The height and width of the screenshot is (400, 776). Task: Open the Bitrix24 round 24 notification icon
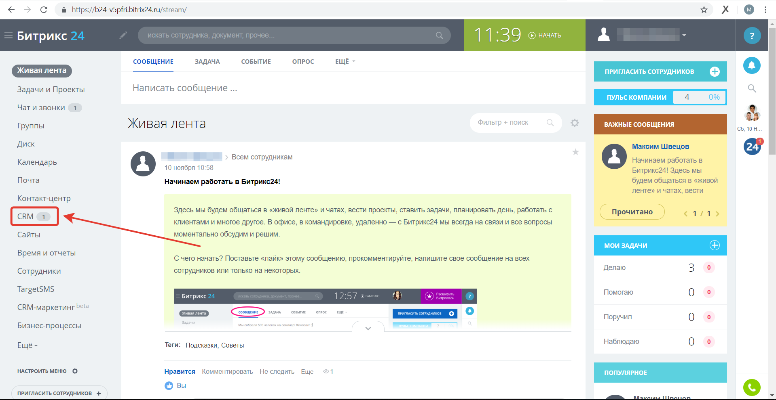(753, 146)
